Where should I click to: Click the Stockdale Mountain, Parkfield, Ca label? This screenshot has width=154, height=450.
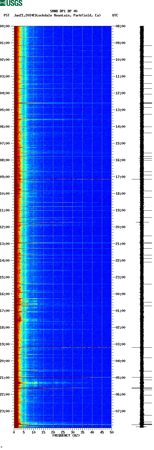(x=67, y=15)
